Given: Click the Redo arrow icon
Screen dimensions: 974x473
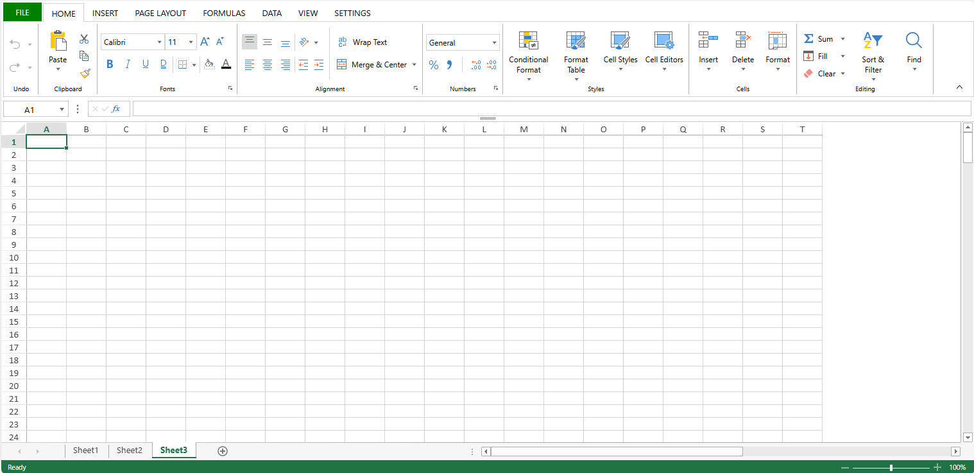Looking at the screenshot, I should pos(15,67).
